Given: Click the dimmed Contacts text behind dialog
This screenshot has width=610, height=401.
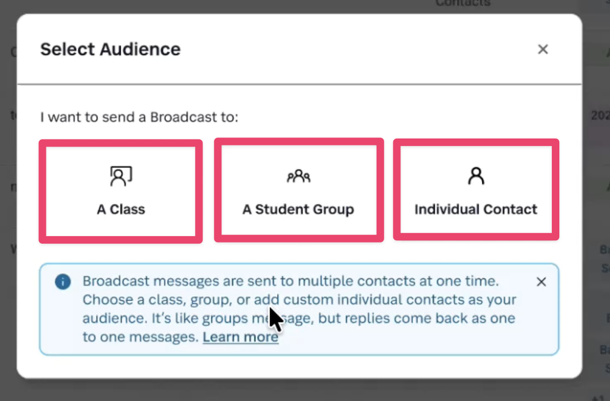Looking at the screenshot, I should click(x=462, y=3).
